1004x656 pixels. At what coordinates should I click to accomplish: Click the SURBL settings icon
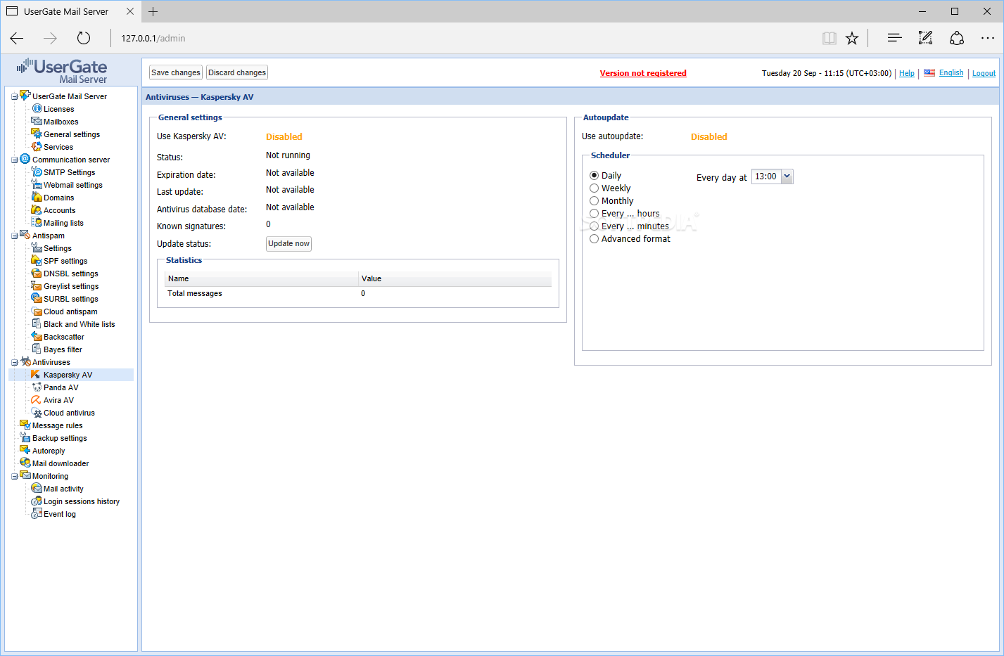point(37,299)
